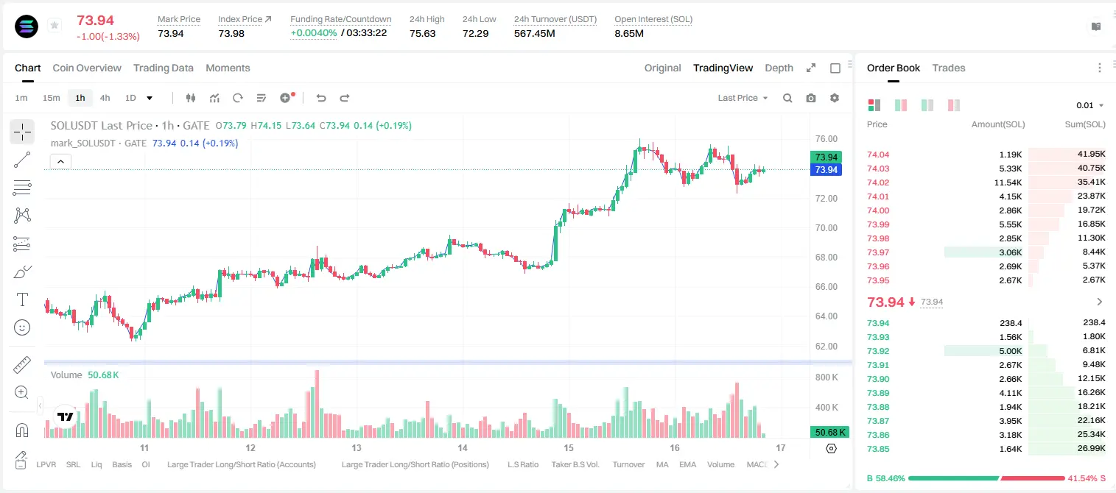Image resolution: width=1116 pixels, height=493 pixels.
Task: Collapse the indicator legend chevron
Action: click(x=60, y=161)
